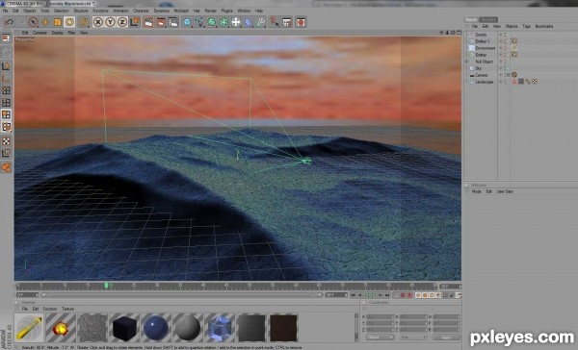Image resolution: width=578 pixels, height=350 pixels.
Task: Select the Sky object
Action: 479,68
